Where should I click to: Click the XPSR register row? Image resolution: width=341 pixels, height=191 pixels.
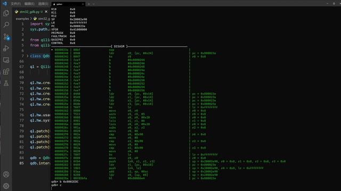pos(69,30)
